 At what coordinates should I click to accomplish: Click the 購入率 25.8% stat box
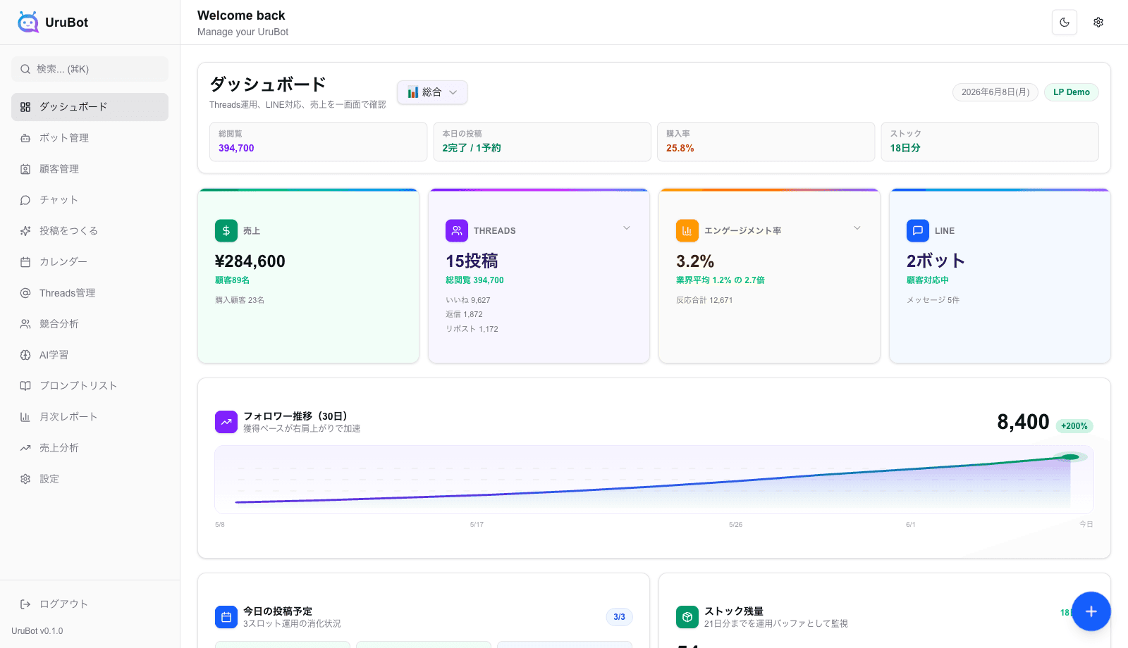[x=766, y=142]
